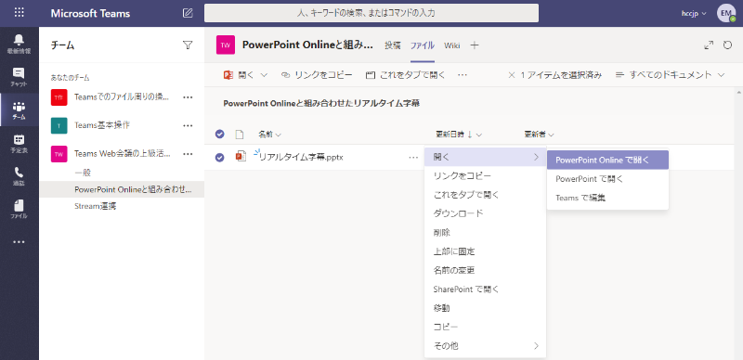
Task: Click リンクをコピー in the toolbar
Action: (317, 75)
